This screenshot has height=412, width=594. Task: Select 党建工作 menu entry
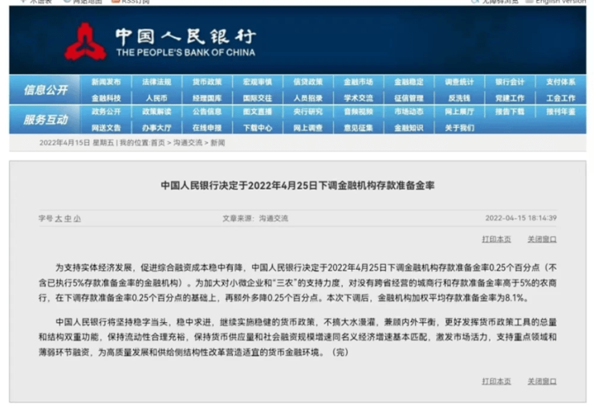510,98
